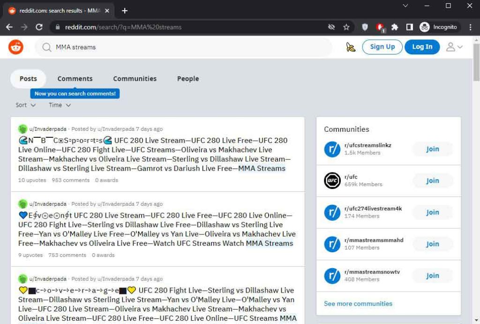Click the 10 upvotes text
480x324 pixels.
coord(32,180)
